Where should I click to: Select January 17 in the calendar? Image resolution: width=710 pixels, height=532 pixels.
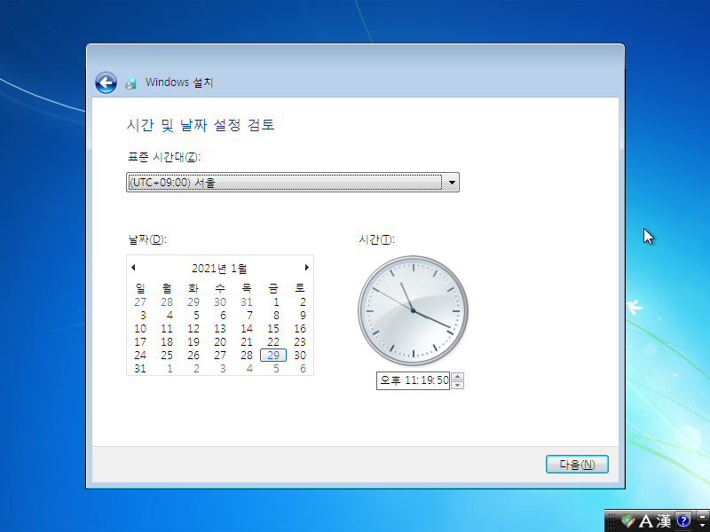140,342
